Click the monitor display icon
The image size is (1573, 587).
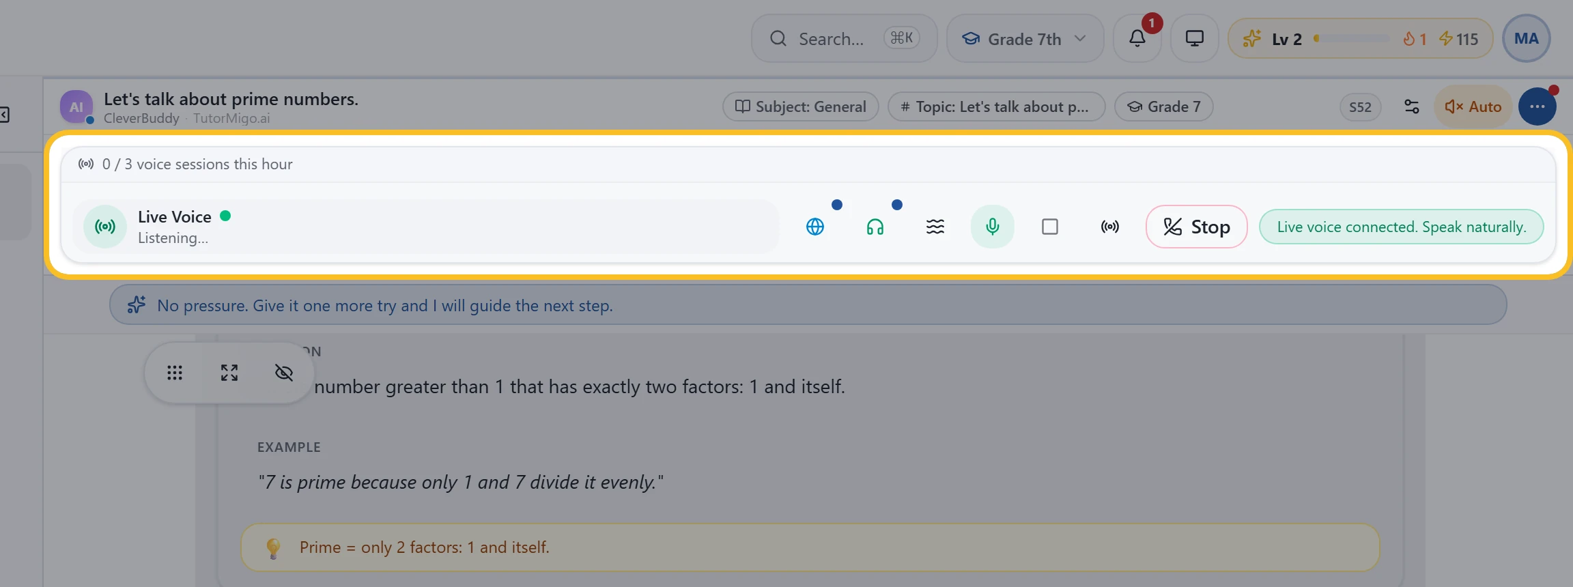pyautogui.click(x=1194, y=38)
